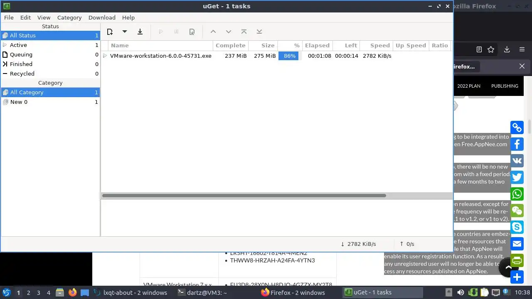Move the download to top icon
Image resolution: width=532 pixels, height=299 pixels.
(x=244, y=32)
